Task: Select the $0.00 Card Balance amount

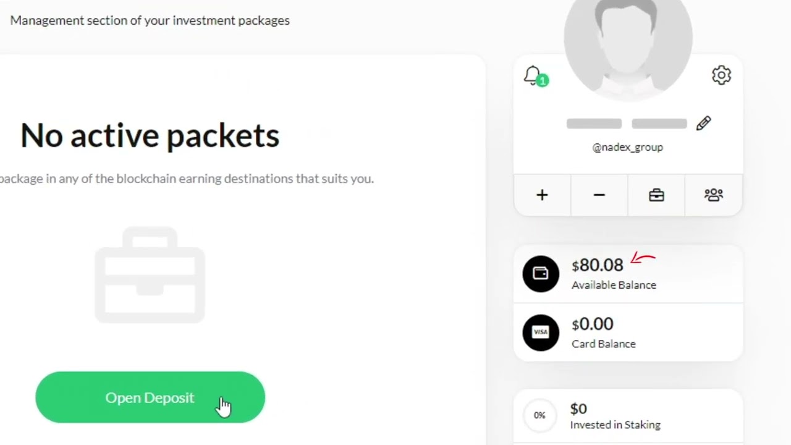Action: (x=593, y=324)
